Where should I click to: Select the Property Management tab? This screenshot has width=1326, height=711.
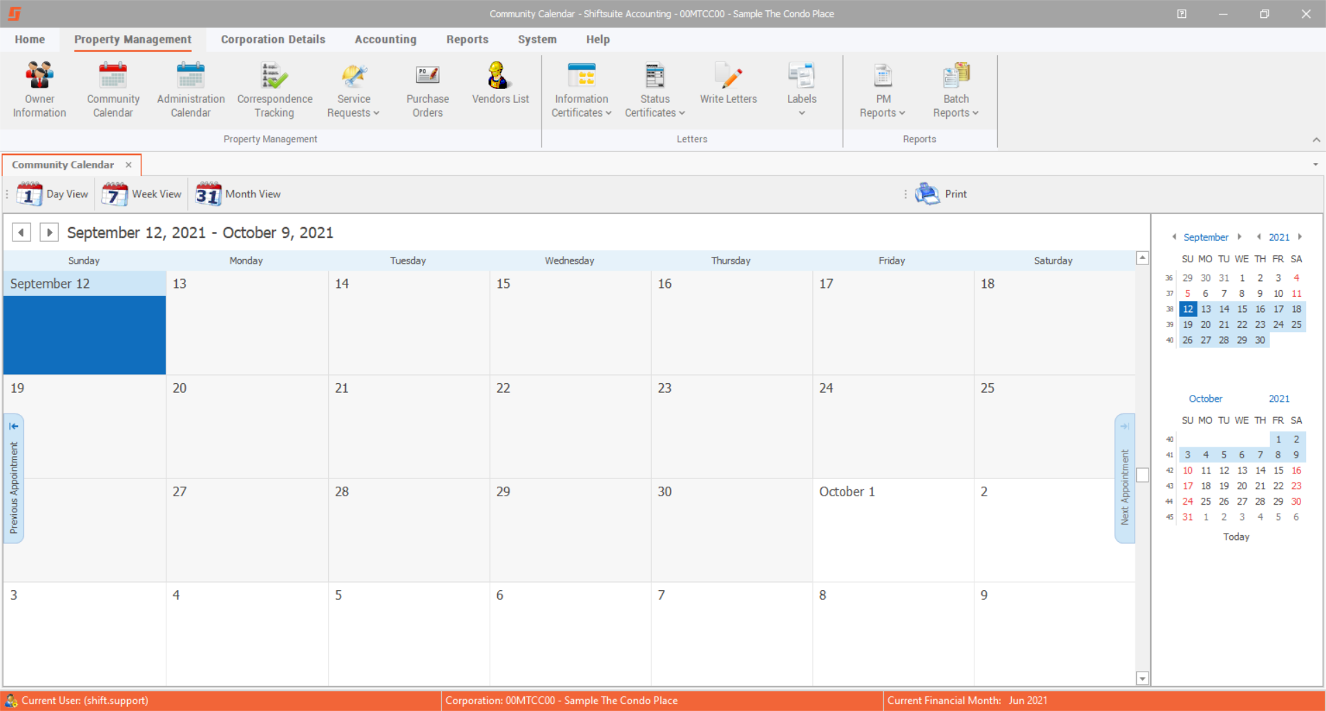pos(133,39)
